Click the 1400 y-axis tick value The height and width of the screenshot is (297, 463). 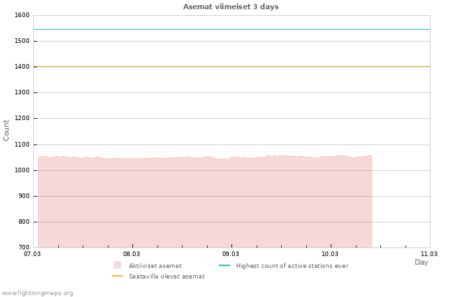point(22,67)
